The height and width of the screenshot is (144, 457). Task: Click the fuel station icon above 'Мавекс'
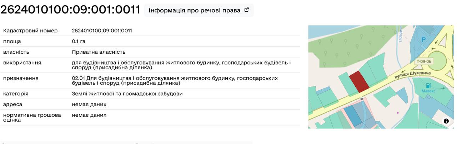pos(428,85)
